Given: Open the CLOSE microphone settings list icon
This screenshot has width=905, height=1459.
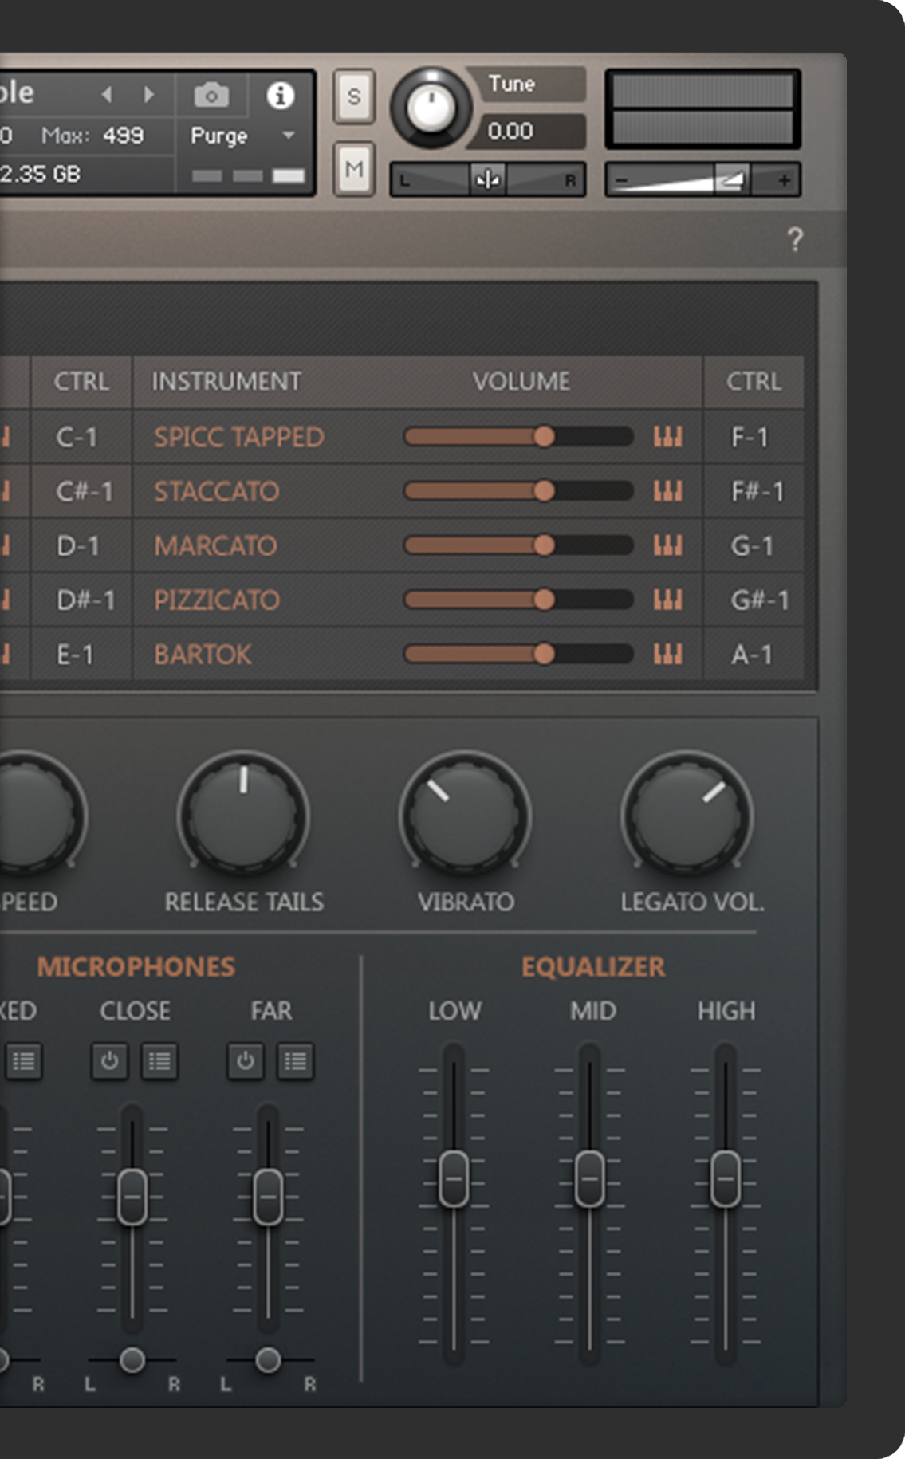Looking at the screenshot, I should 159,1061.
